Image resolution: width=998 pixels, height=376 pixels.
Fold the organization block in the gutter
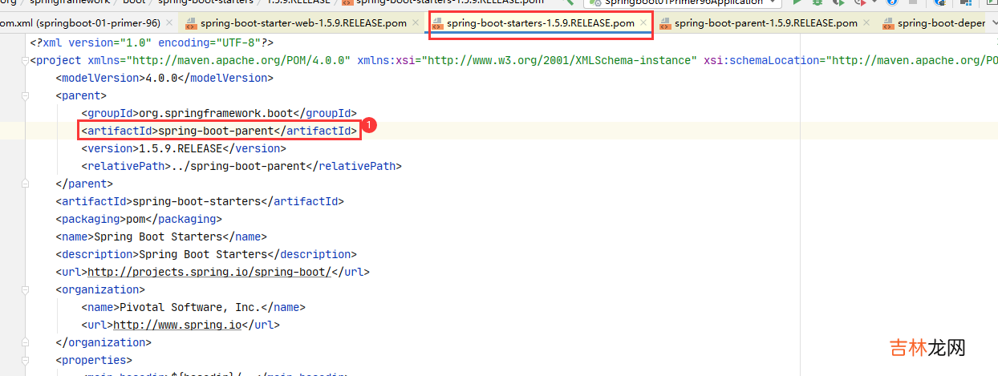(x=26, y=289)
